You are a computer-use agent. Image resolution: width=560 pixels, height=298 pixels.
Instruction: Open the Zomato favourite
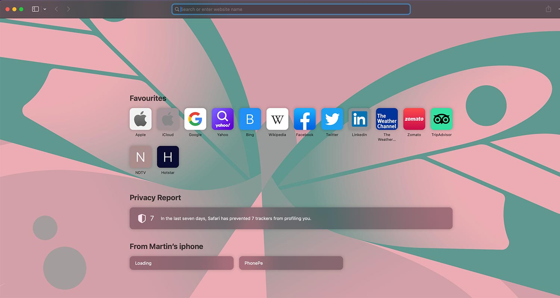point(414,119)
